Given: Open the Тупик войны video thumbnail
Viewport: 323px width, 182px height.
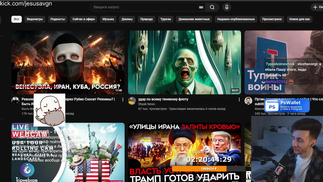Looking at the screenshot, I should point(284,62).
